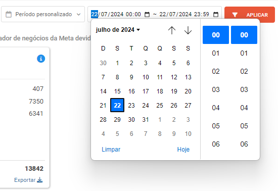The image size is (278, 191).
Task: Select day 23 in the calendar
Action: pos(131,105)
